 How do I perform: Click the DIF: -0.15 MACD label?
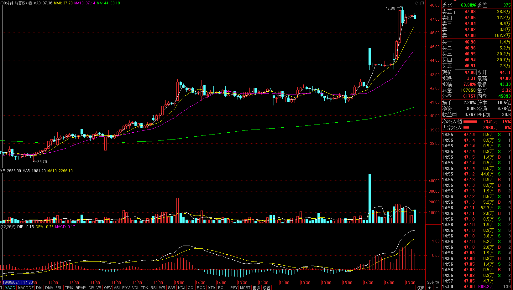point(25,227)
